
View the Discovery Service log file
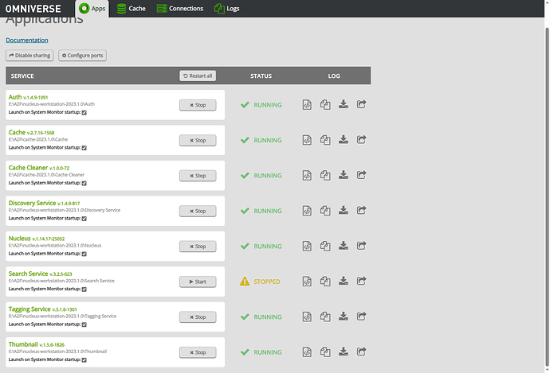coord(307,211)
